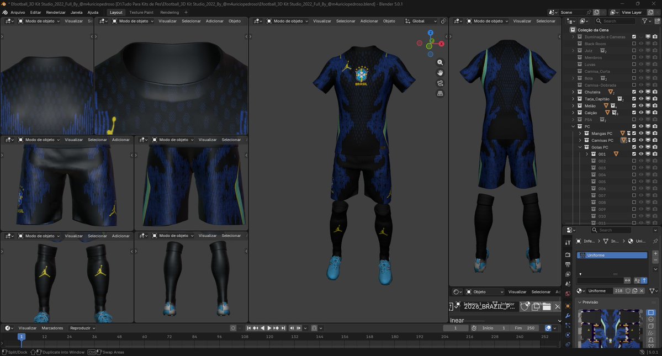
Task: Hide Meião collection with eye icon
Action: point(641,105)
